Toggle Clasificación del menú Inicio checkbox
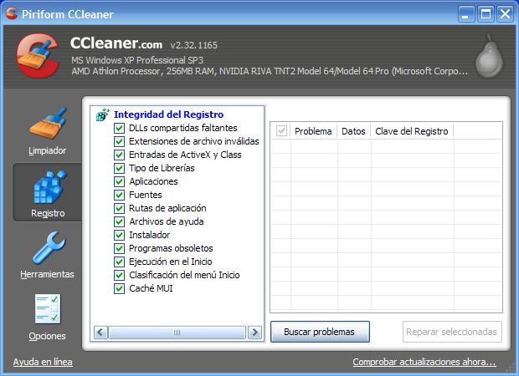The image size is (519, 376). coord(119,275)
